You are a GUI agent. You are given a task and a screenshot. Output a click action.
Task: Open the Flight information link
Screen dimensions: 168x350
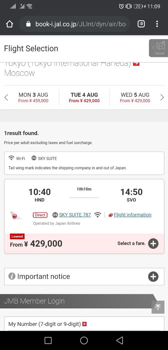pos(133,215)
